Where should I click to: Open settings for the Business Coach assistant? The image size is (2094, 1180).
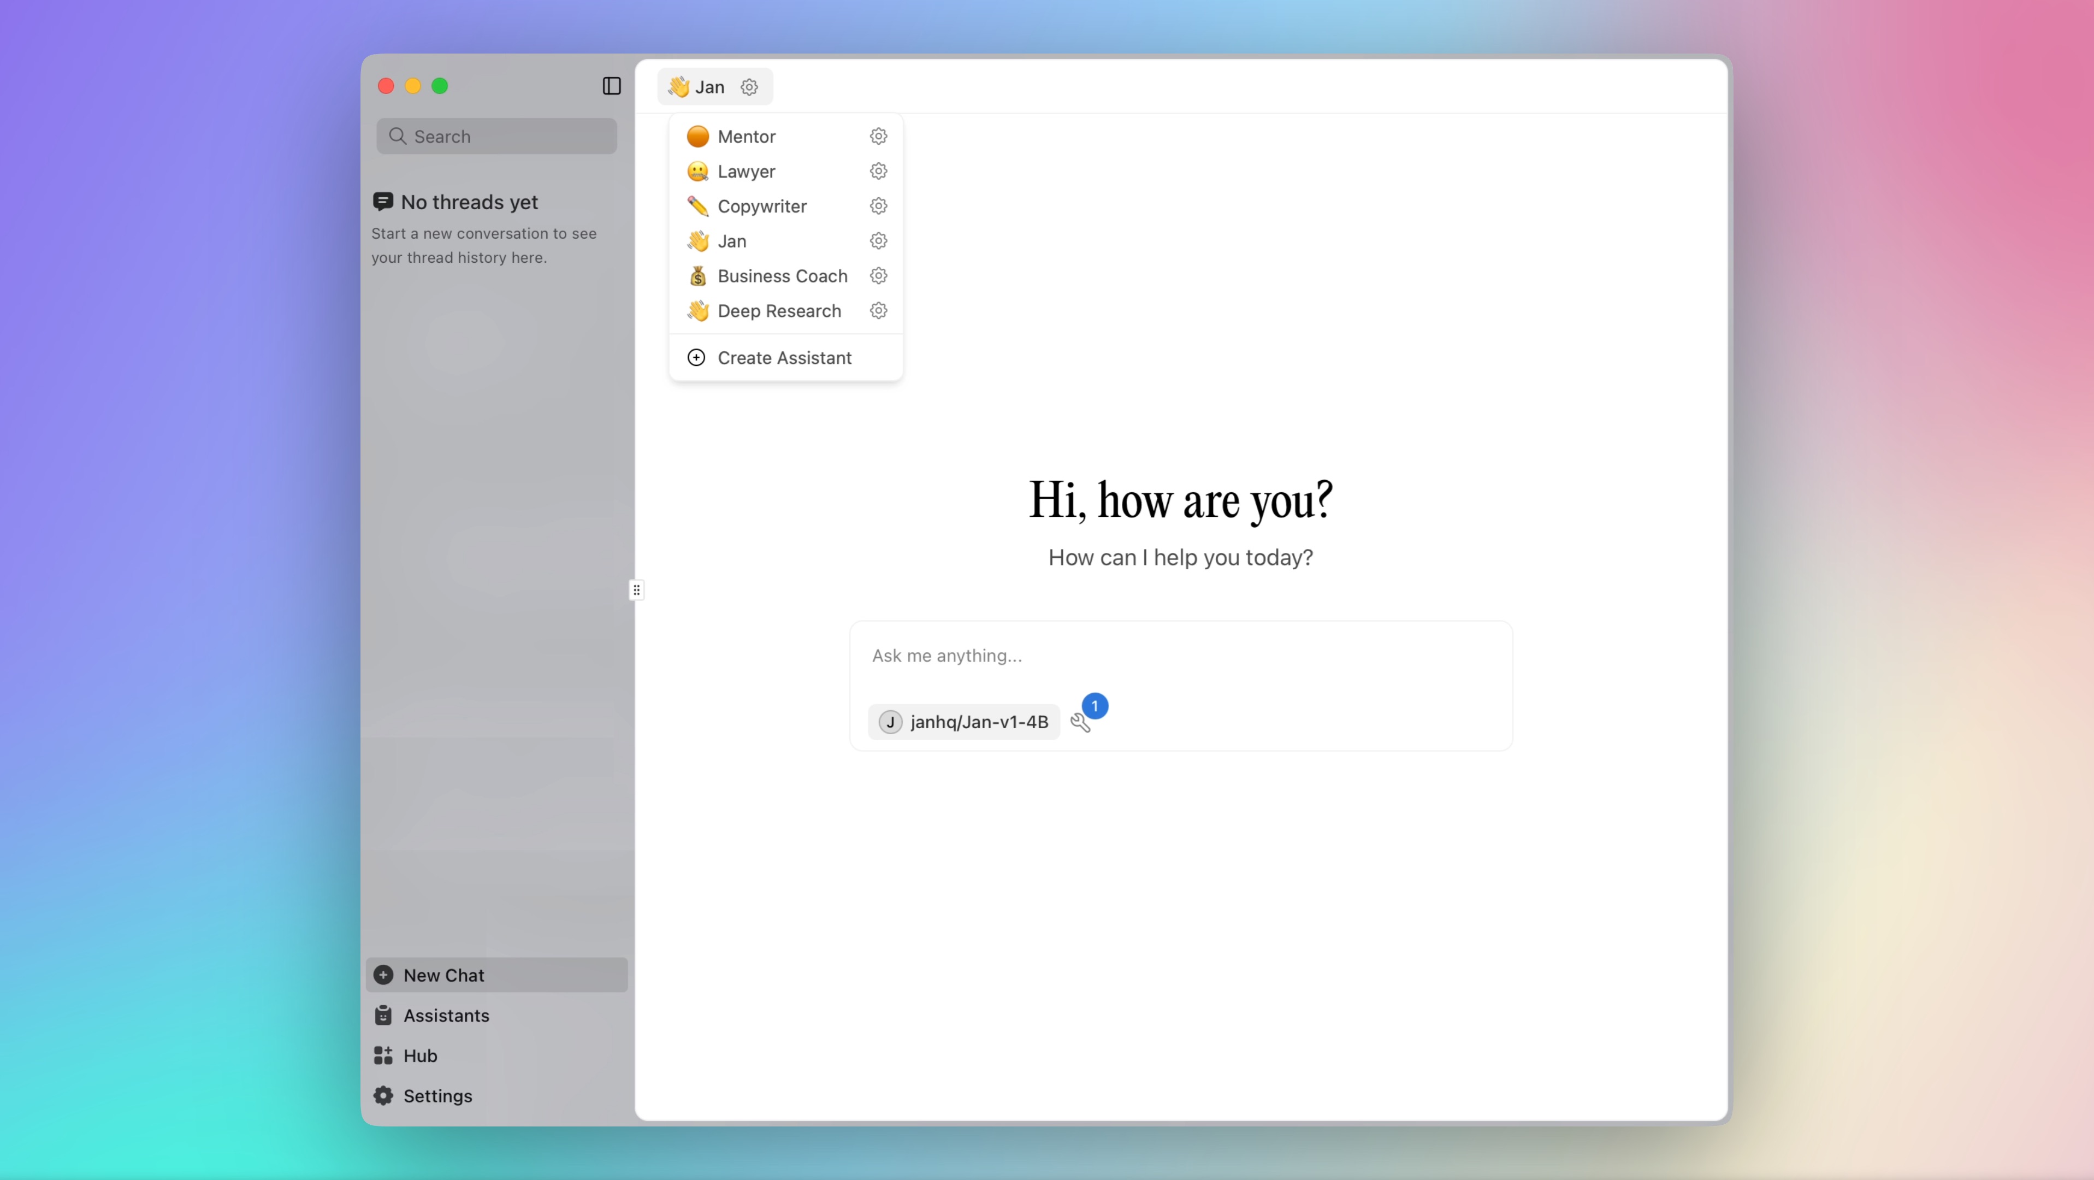coord(878,276)
